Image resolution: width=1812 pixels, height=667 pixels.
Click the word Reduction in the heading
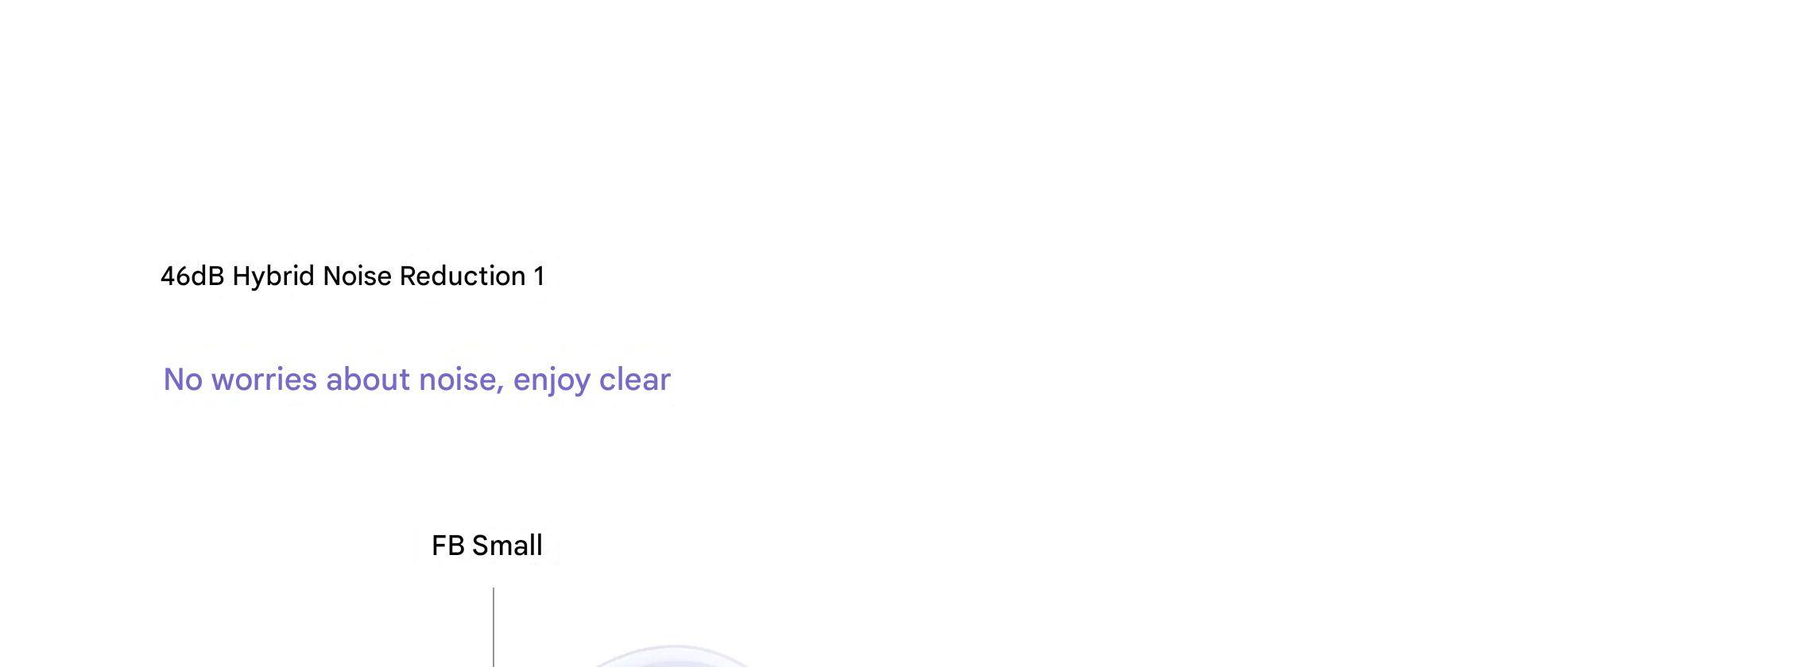(x=463, y=276)
